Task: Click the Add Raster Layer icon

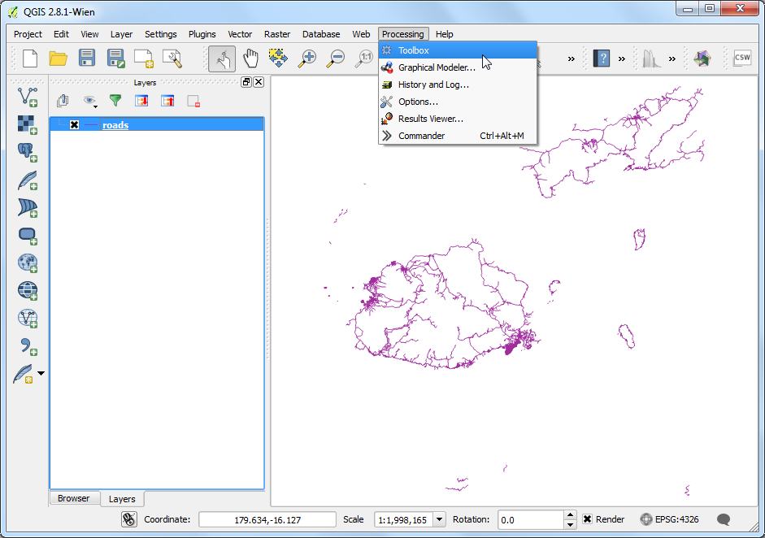Action: (x=27, y=124)
